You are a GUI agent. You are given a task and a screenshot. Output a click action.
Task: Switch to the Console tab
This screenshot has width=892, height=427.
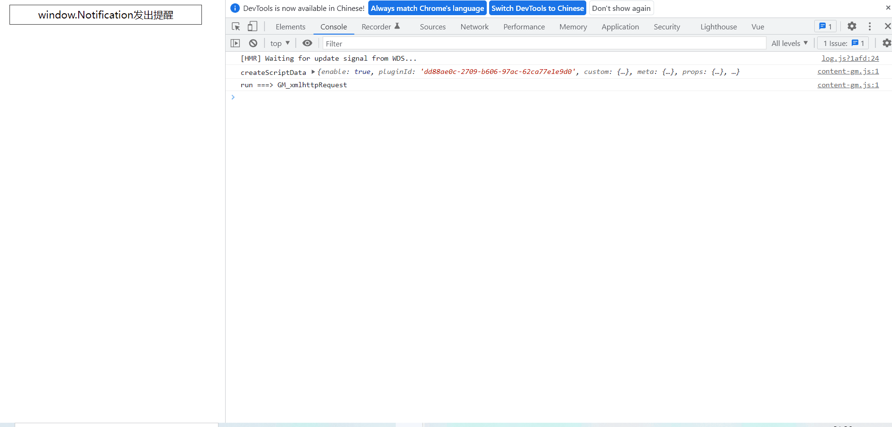(x=334, y=27)
